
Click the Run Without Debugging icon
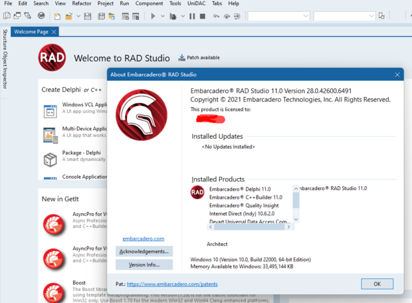pos(173,17)
